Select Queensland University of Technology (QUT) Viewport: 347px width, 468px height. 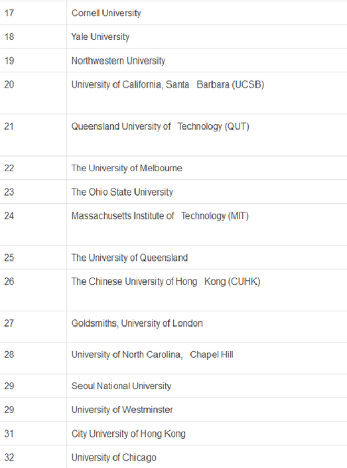(x=160, y=127)
